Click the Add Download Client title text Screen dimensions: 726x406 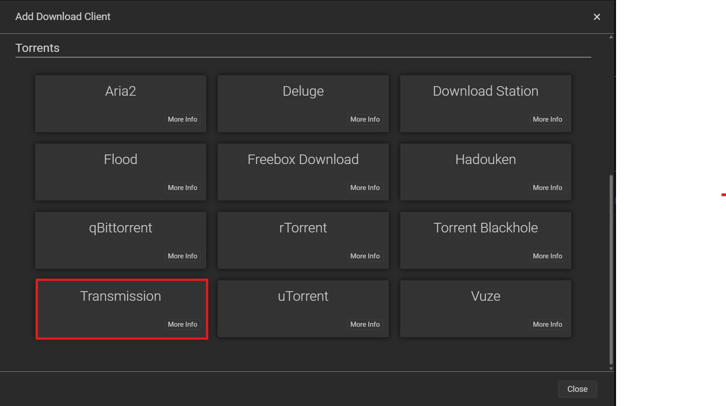tap(63, 16)
